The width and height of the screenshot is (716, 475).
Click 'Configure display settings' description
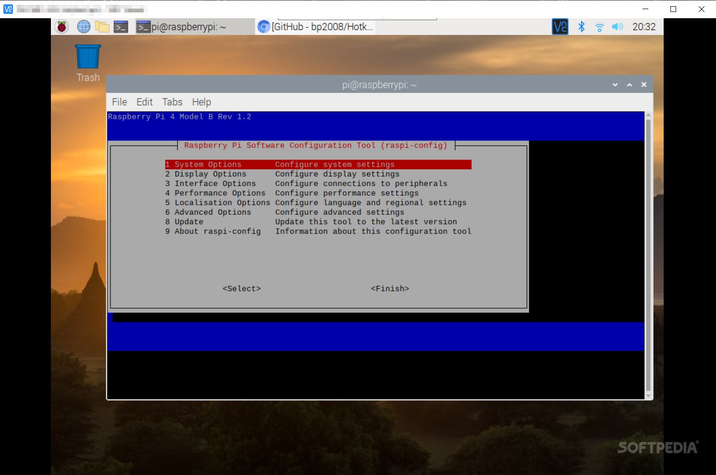pos(337,174)
